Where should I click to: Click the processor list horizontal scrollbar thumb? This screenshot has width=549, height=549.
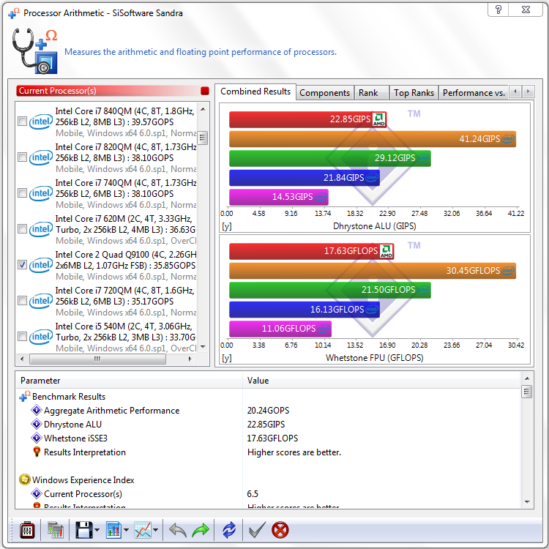coord(97,359)
